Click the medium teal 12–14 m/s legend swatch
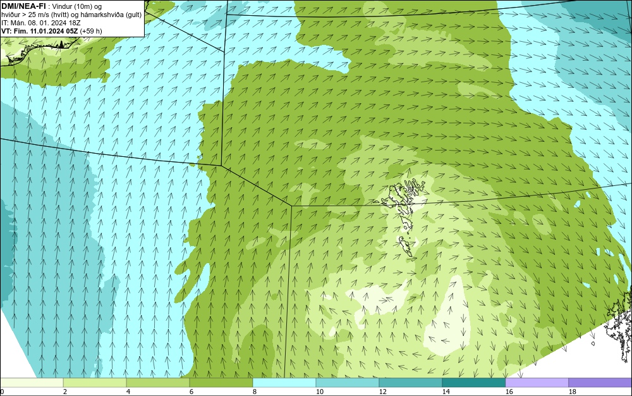The width and height of the screenshot is (632, 396). click(x=410, y=382)
